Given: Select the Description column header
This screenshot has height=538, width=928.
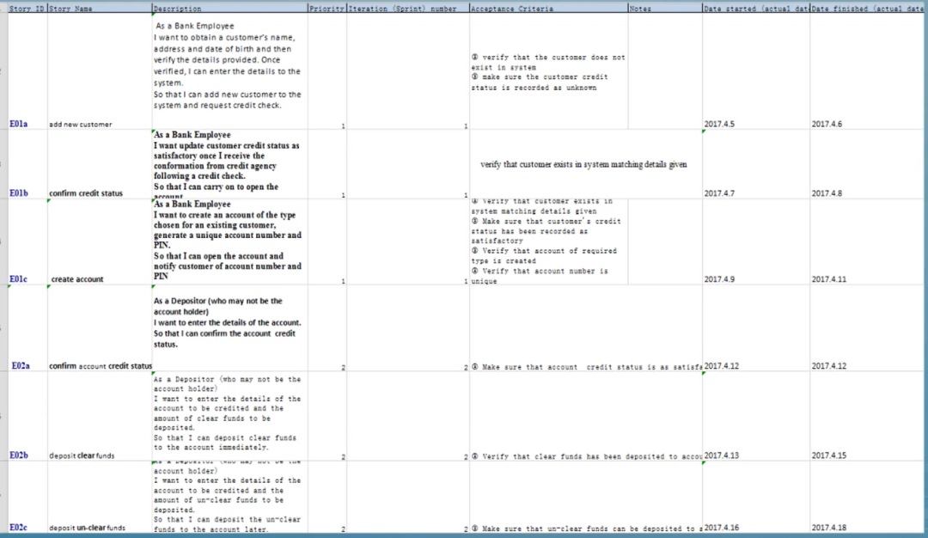Looking at the screenshot, I should pyautogui.click(x=229, y=9).
